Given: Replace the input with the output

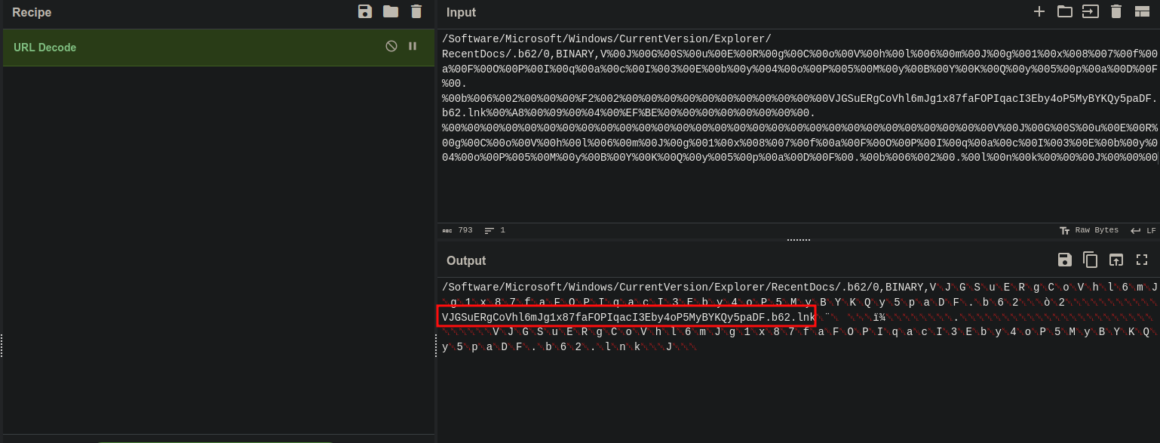Looking at the screenshot, I should click(x=1116, y=259).
